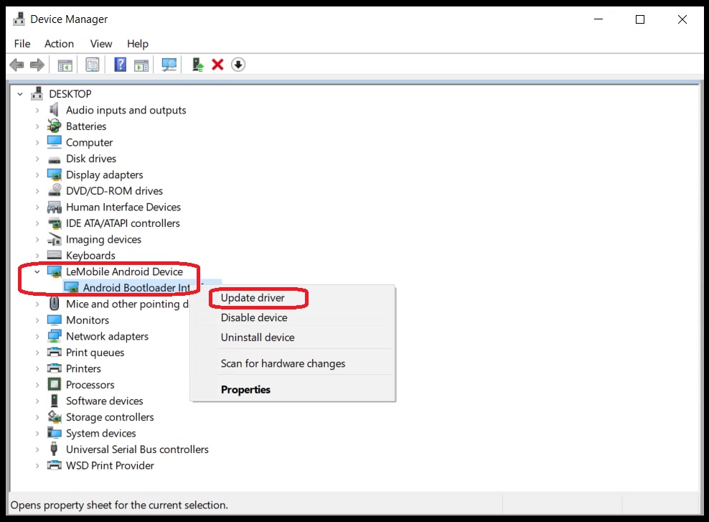The width and height of the screenshot is (709, 522).
Task: Click the status bar property sheet message
Action: tap(119, 505)
